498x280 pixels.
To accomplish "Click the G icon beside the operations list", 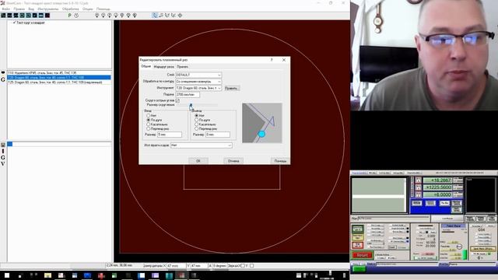I will click(x=3, y=157).
